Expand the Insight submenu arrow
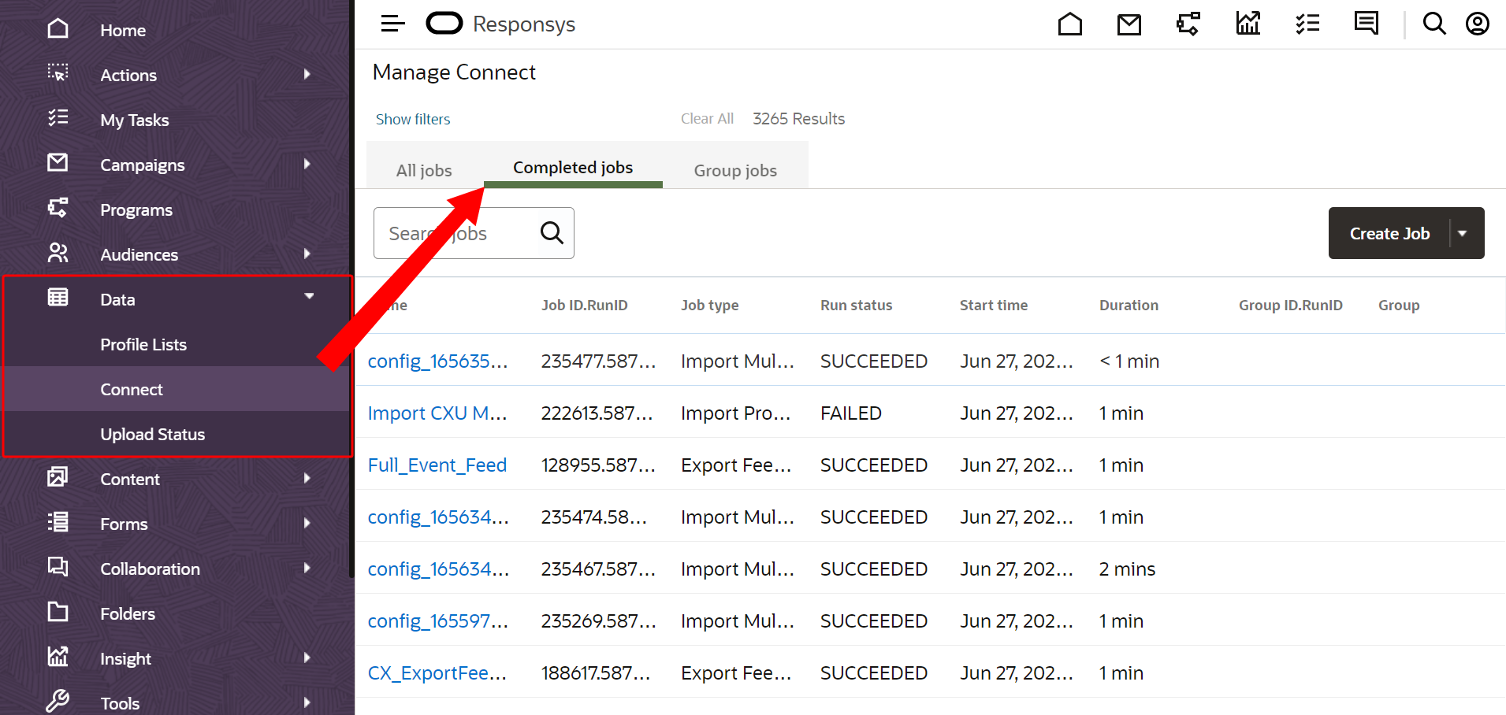Image resolution: width=1506 pixels, height=715 pixels. [307, 658]
